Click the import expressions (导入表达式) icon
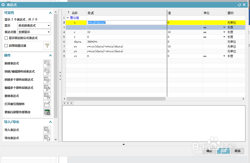 (x=47, y=130)
